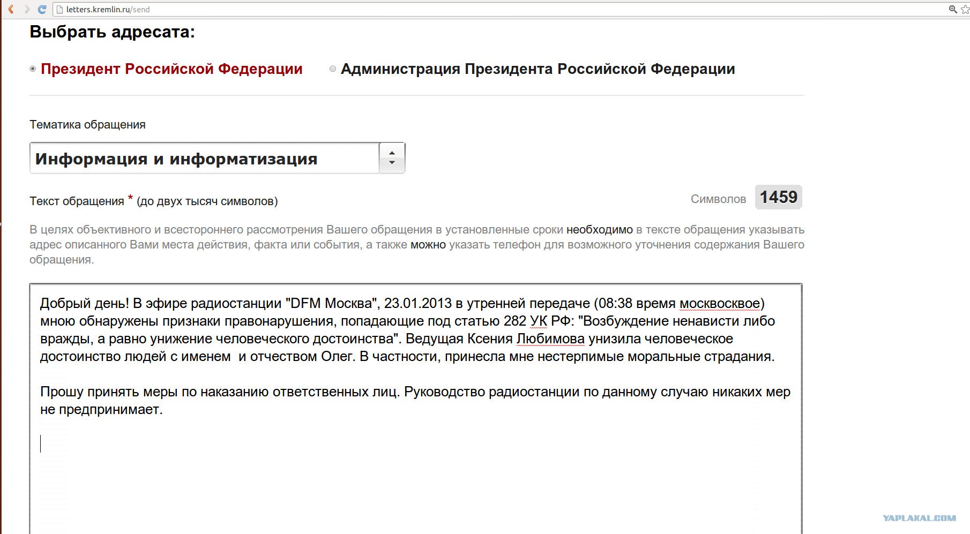Click the zoom magnifier icon in the address bar
This screenshot has width=970, height=534.
tap(953, 9)
